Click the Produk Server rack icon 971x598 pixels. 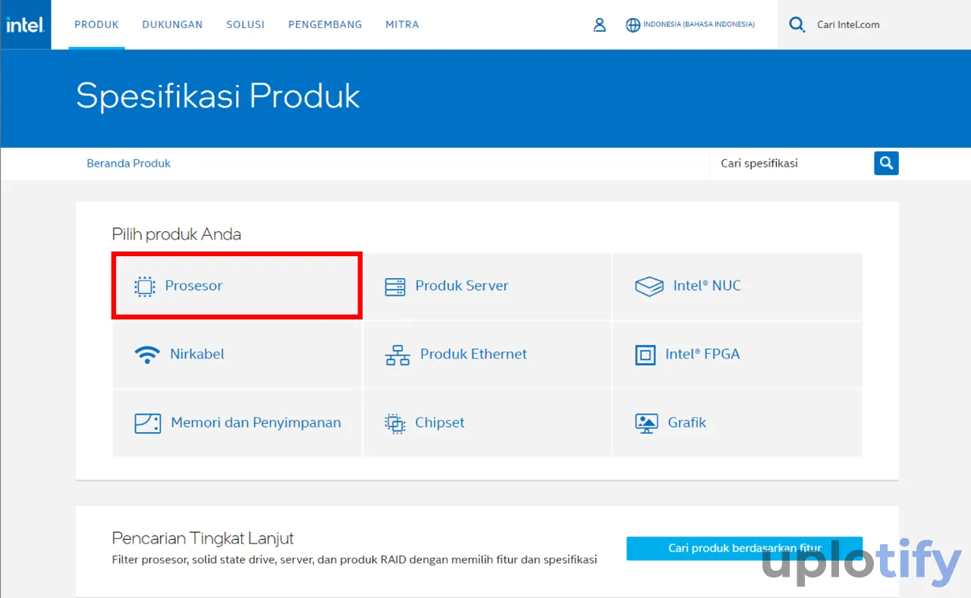coord(395,286)
